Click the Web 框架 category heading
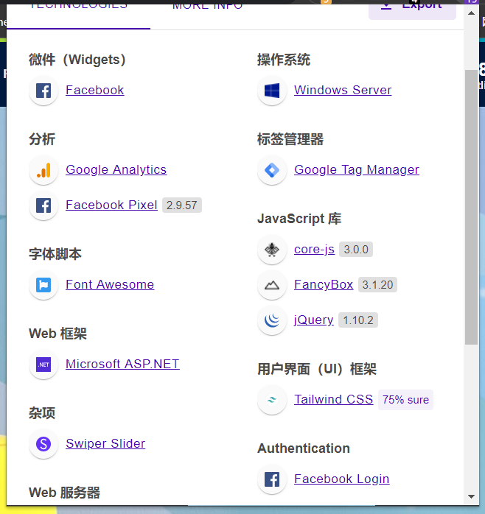 pyautogui.click(x=57, y=334)
